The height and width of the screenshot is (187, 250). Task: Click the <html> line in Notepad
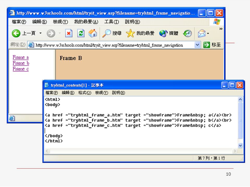click(x=52, y=99)
